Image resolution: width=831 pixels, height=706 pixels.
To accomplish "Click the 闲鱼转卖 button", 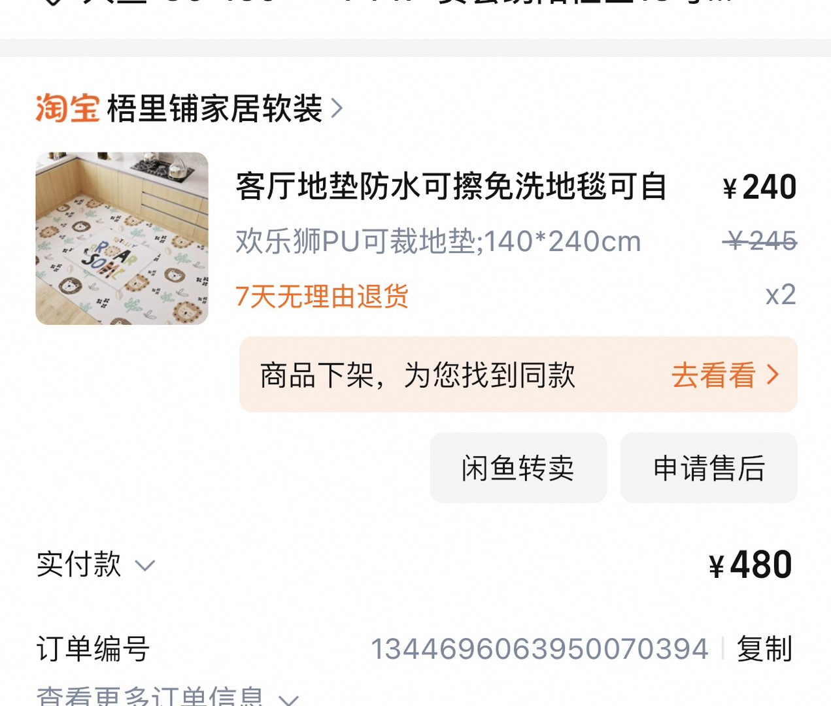I will pyautogui.click(x=518, y=468).
